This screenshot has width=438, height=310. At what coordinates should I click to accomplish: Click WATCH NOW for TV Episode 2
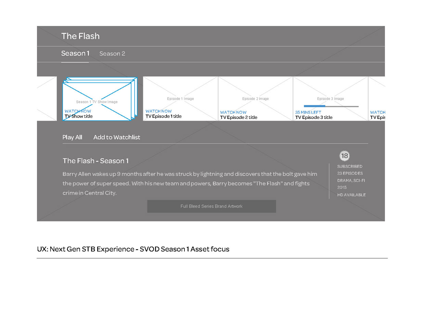(233, 112)
